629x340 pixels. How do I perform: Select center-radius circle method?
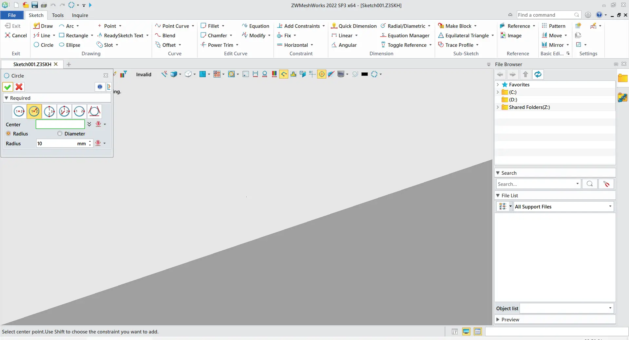coord(34,111)
